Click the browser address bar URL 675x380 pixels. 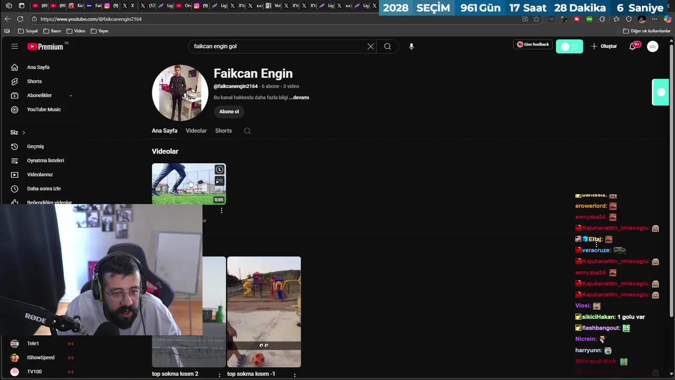(91, 19)
